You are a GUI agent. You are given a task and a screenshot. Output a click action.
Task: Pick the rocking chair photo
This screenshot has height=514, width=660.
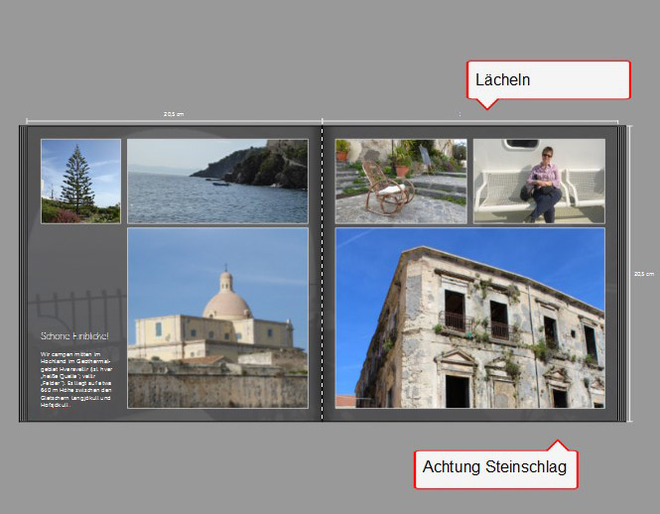pos(401,181)
